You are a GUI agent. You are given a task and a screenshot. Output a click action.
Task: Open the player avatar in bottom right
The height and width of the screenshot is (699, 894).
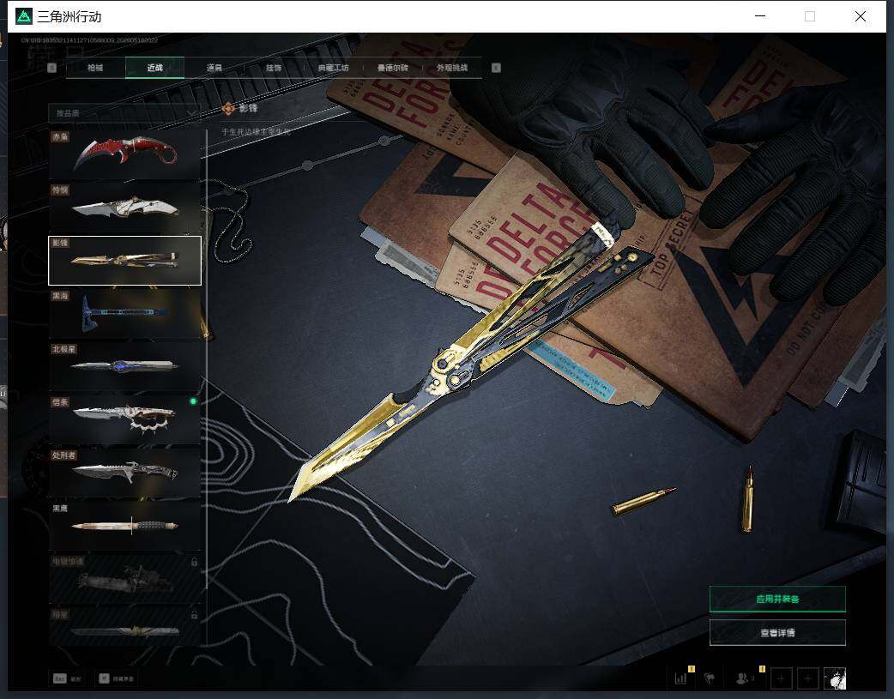pyautogui.click(x=835, y=678)
